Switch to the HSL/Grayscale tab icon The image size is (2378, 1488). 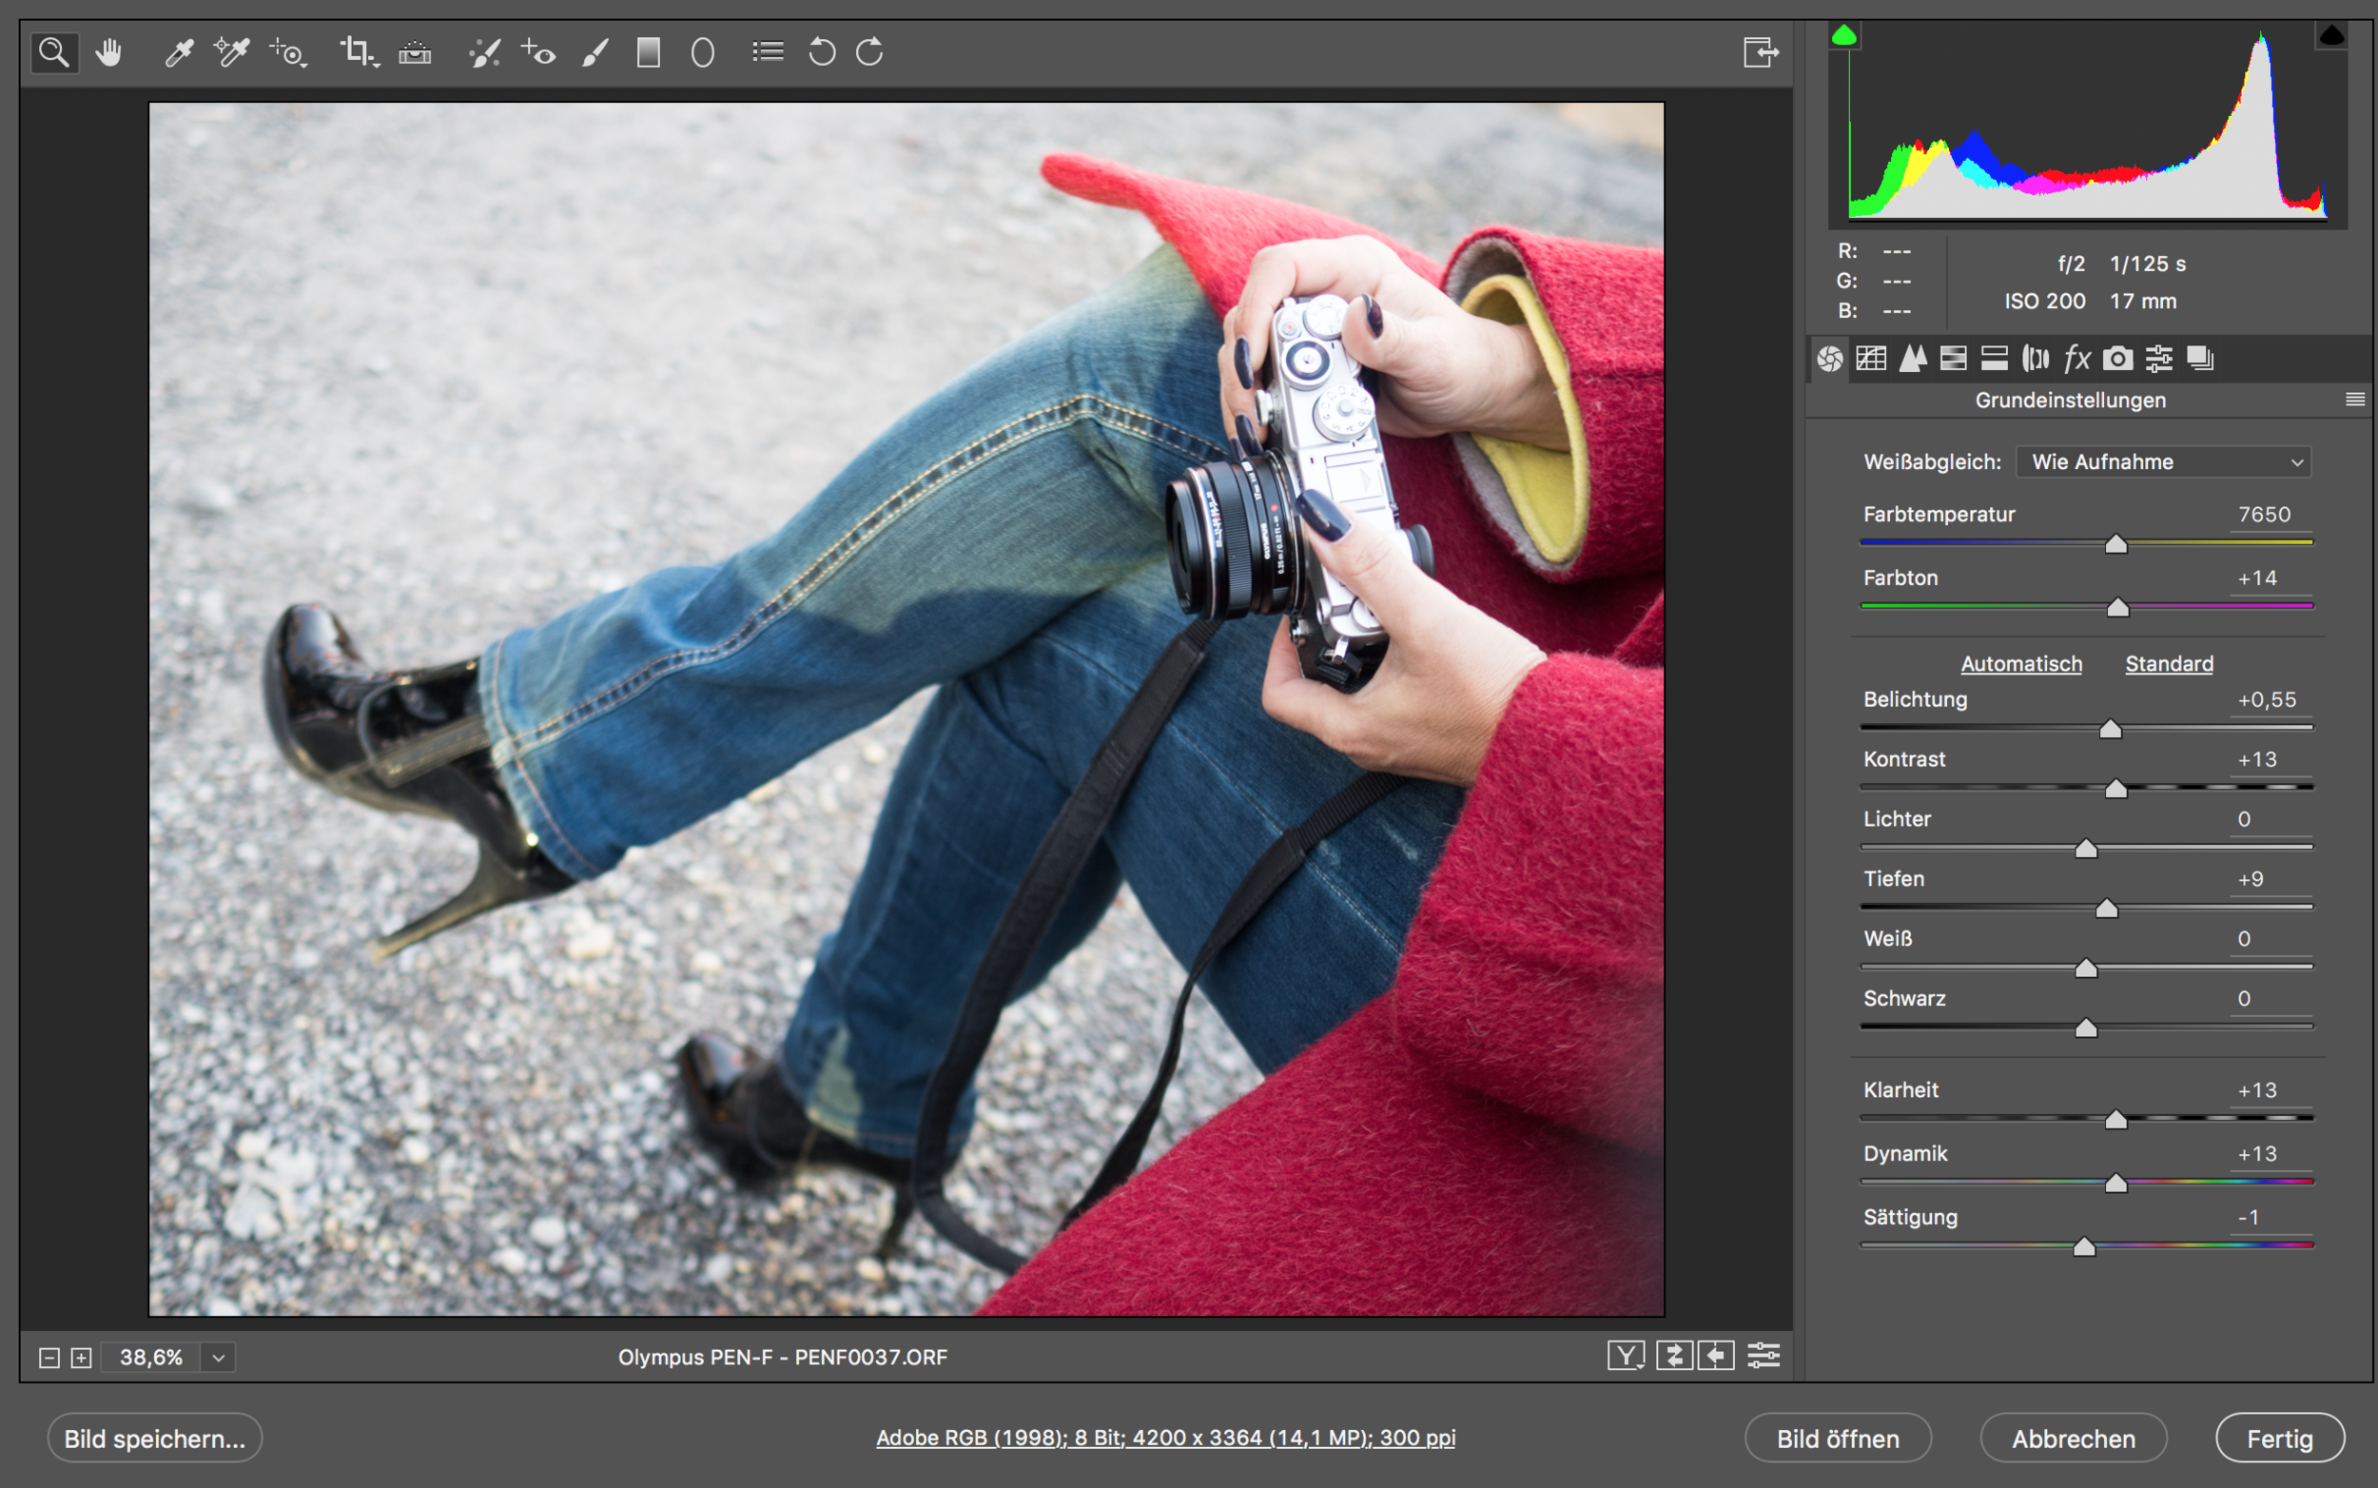point(1954,360)
